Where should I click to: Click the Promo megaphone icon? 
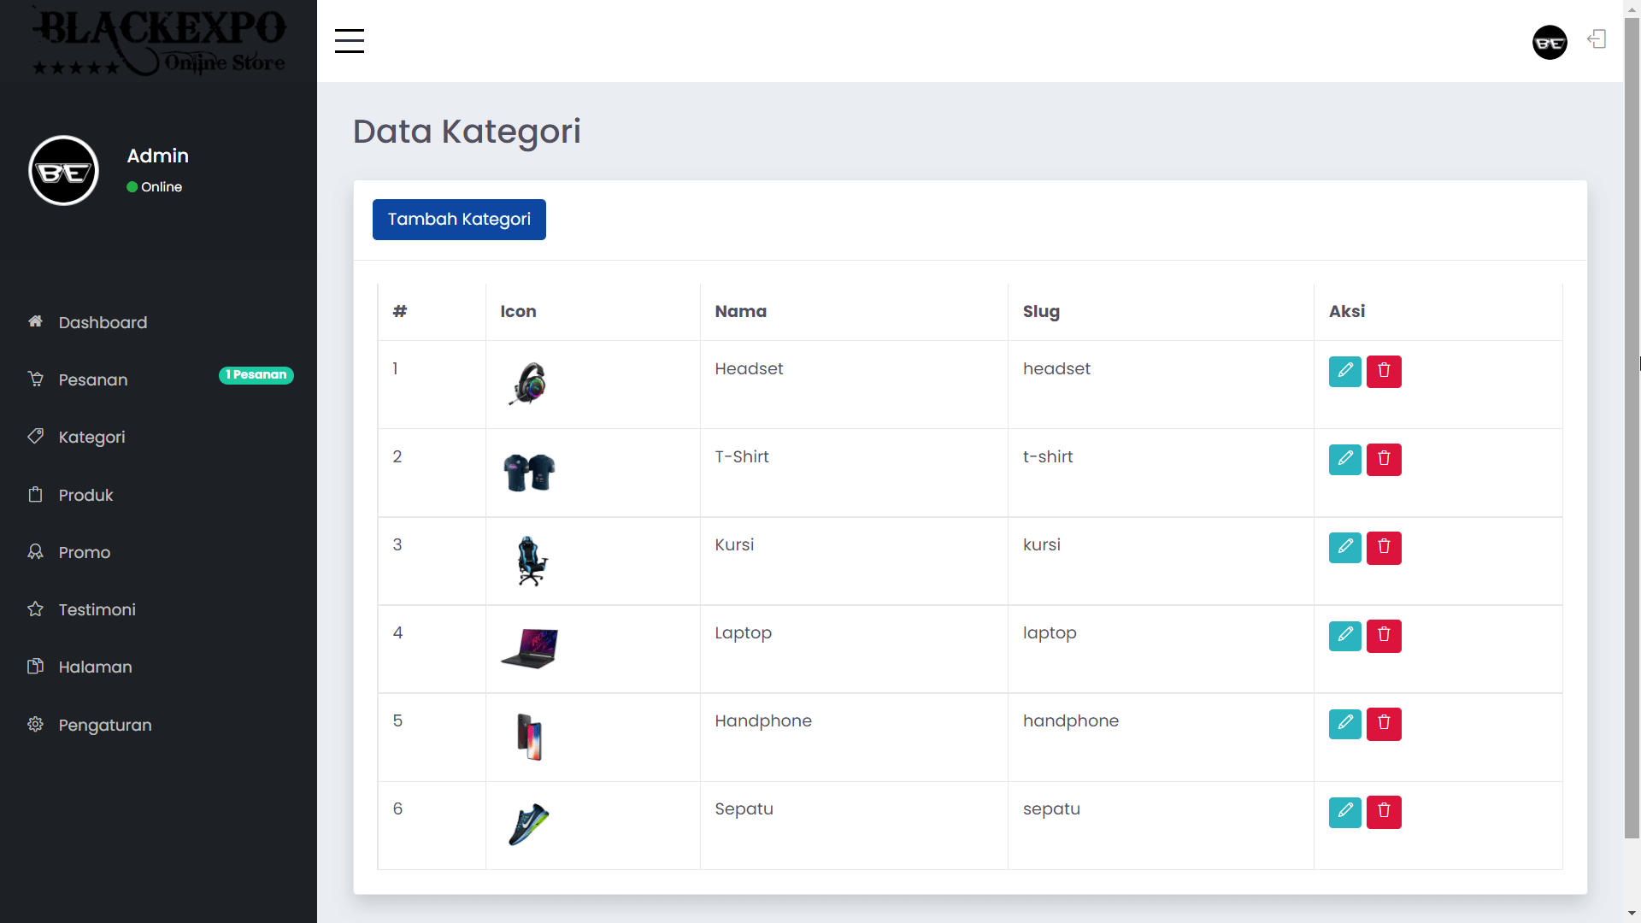[x=35, y=551]
